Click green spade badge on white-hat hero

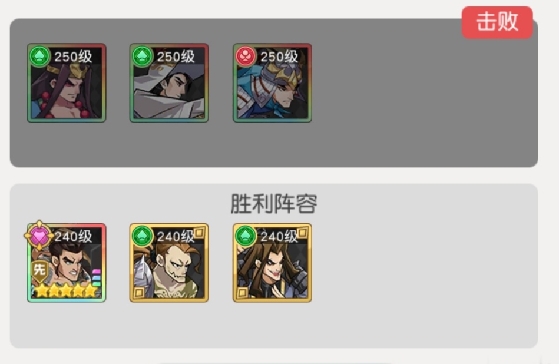click(x=142, y=56)
